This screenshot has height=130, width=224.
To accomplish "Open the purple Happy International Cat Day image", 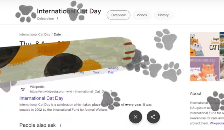I will [x=204, y=69].
